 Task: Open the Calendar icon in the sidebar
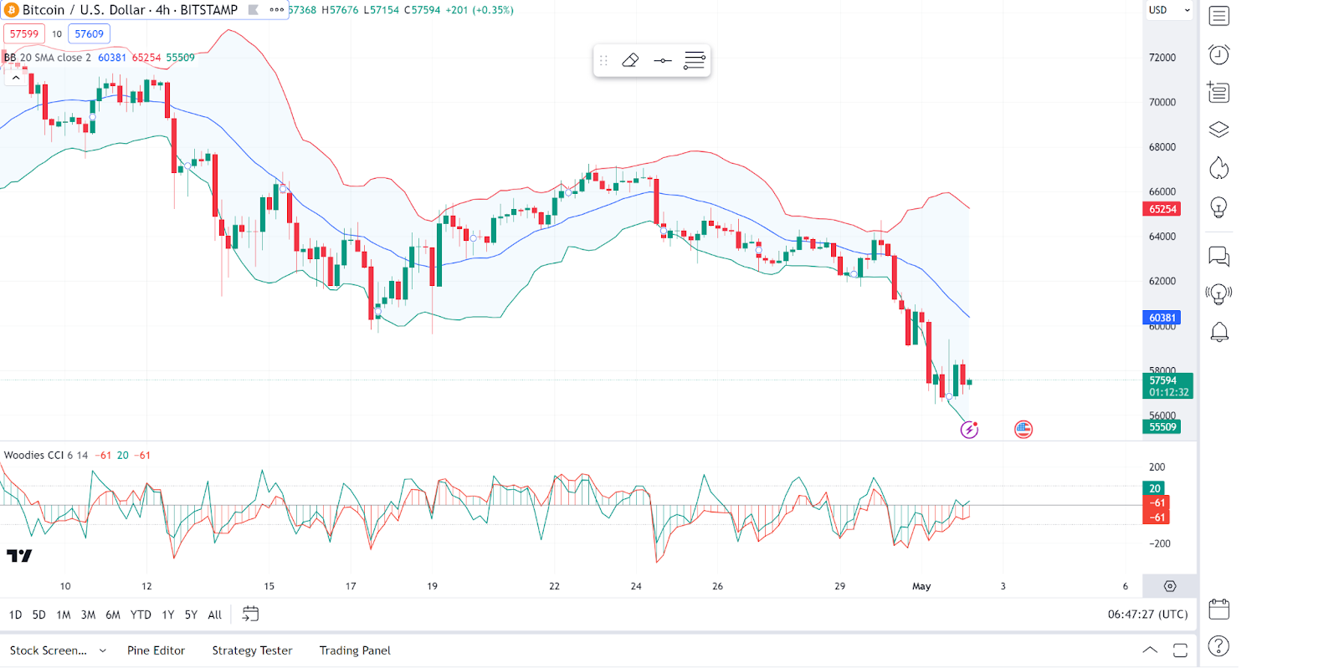[x=1219, y=609]
